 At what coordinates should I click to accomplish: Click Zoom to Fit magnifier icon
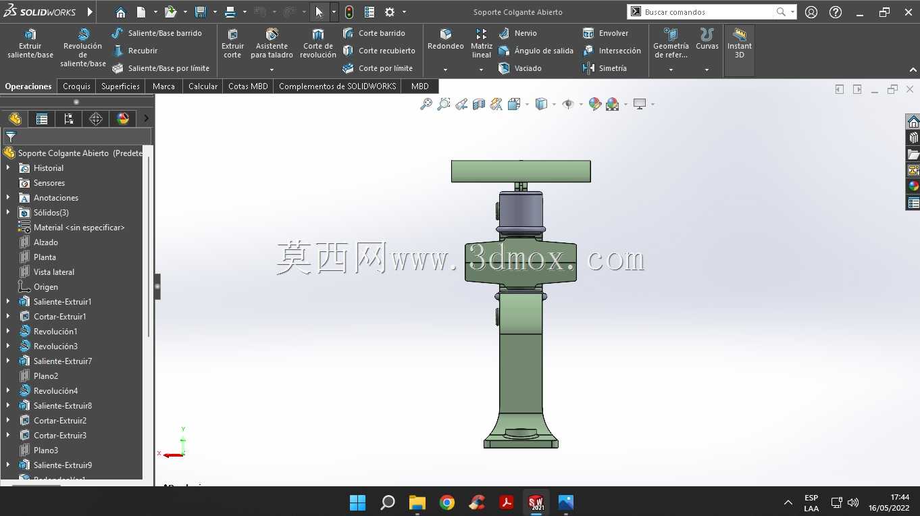pyautogui.click(x=426, y=104)
